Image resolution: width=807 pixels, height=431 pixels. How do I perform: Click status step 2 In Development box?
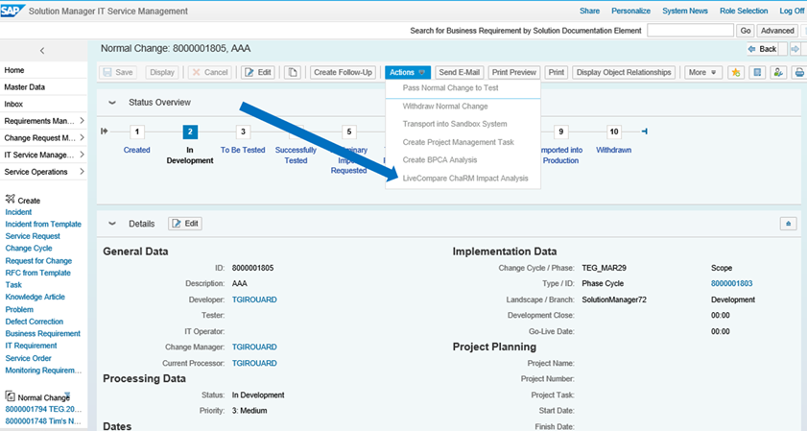pyautogui.click(x=190, y=132)
